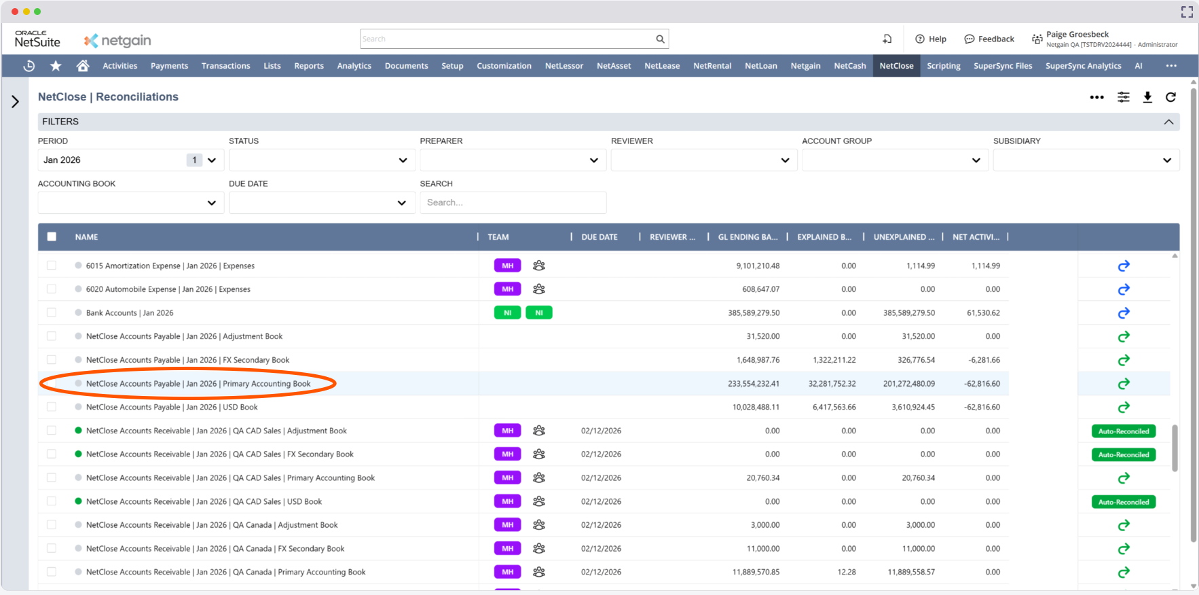Click the Recent Records history icon
Viewport: 1199px width, 595px height.
pyautogui.click(x=29, y=66)
